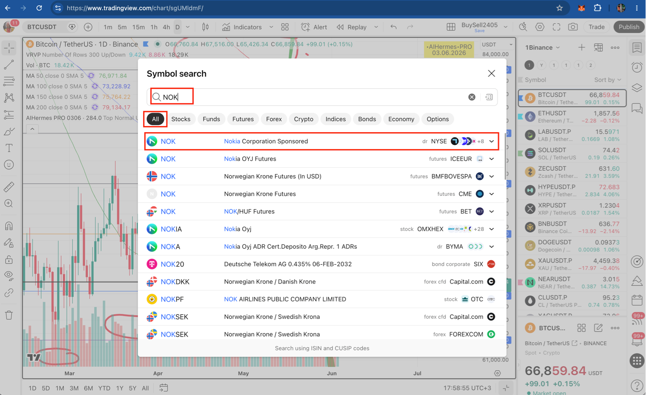The width and height of the screenshot is (646, 395).
Task: Open the 1Binance watchlist dropdown
Action: coord(543,47)
